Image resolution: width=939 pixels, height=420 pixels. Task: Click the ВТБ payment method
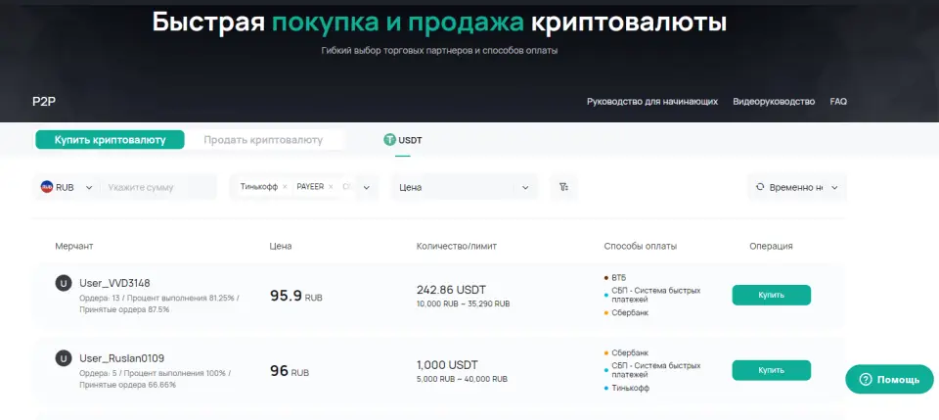click(x=618, y=277)
